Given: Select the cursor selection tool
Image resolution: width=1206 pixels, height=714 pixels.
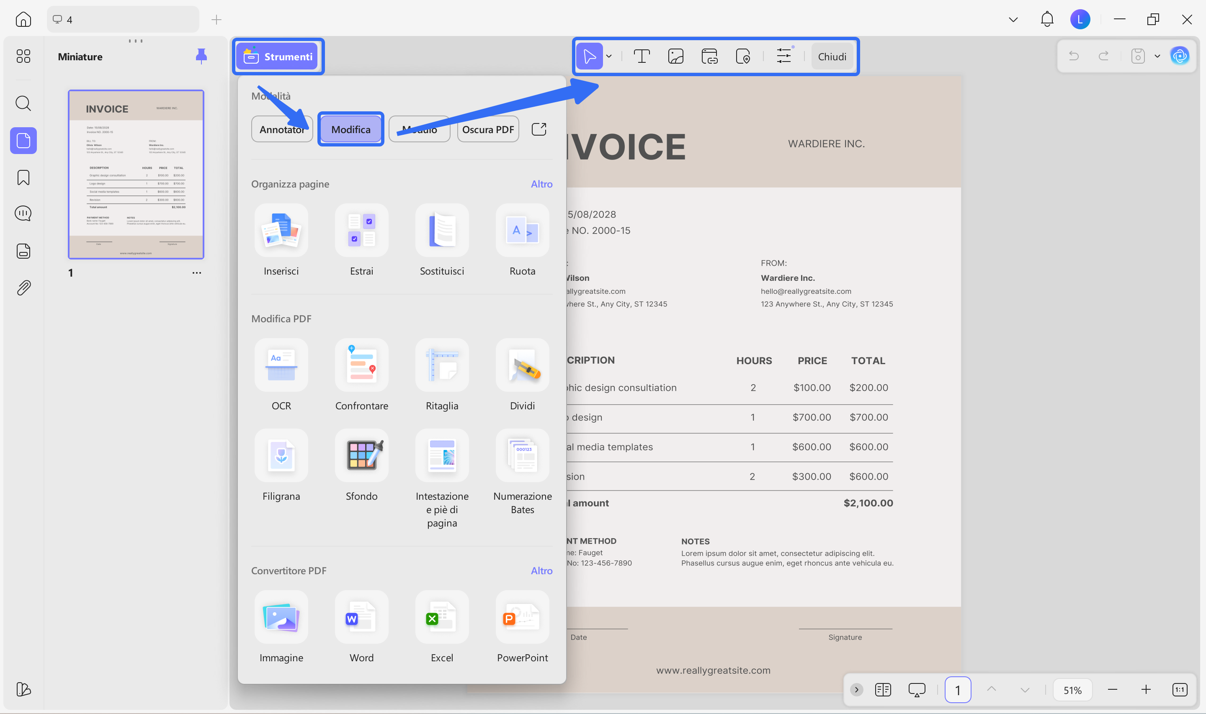Looking at the screenshot, I should (589, 57).
